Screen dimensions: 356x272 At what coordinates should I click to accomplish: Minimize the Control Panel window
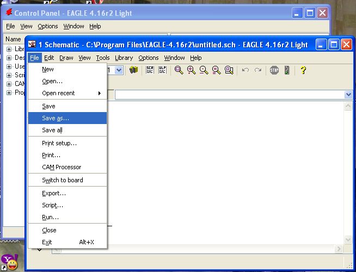pos(297,13)
